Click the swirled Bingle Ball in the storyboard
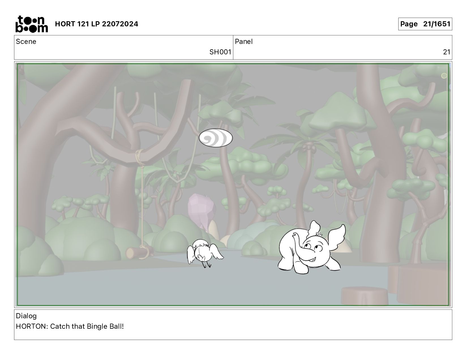 216,138
